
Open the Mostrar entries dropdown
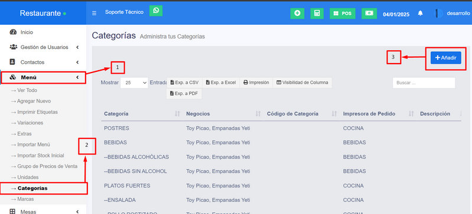(134, 83)
